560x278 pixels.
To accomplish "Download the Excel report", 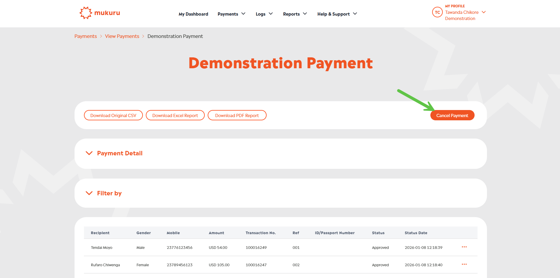I will coord(175,115).
